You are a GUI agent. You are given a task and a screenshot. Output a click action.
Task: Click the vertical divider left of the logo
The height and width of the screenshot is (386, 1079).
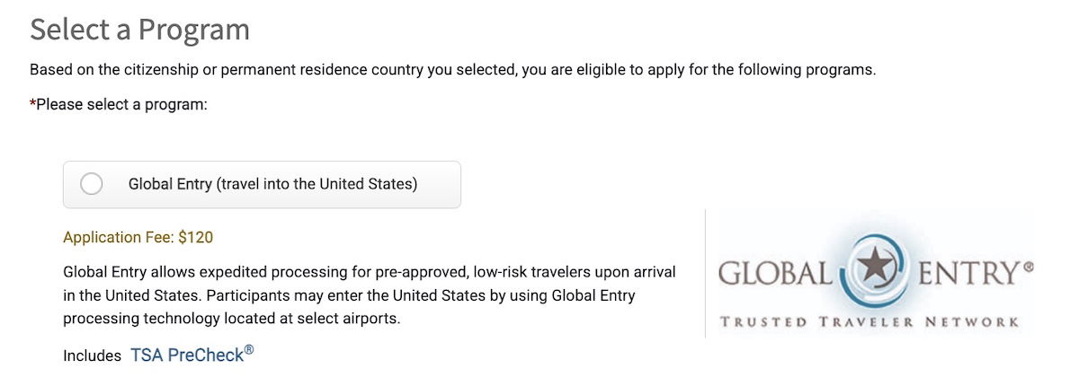[x=706, y=274]
